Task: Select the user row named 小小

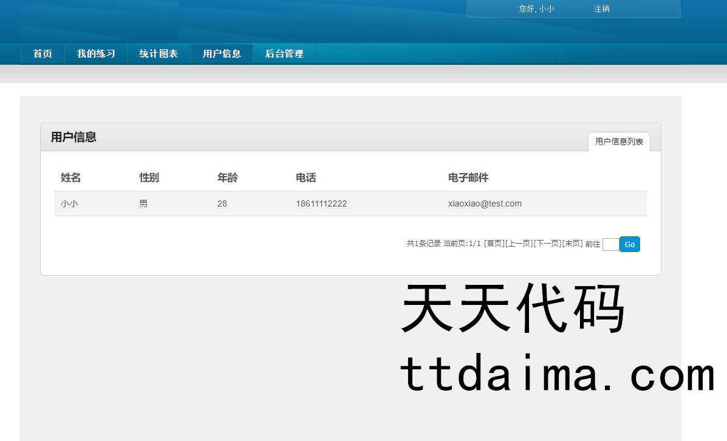Action: pyautogui.click(x=69, y=203)
